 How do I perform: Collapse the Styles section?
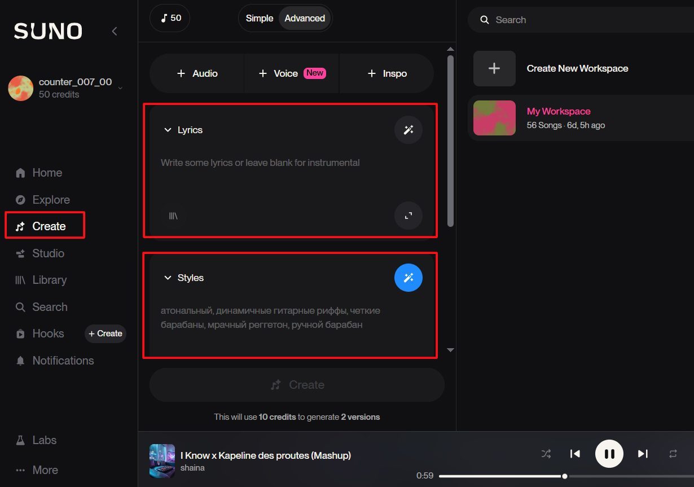point(168,278)
